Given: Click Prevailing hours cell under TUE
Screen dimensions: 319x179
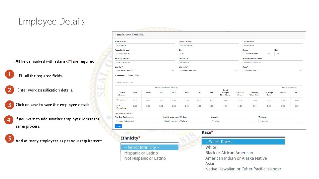Looking at the screenshot, I should point(161,100).
